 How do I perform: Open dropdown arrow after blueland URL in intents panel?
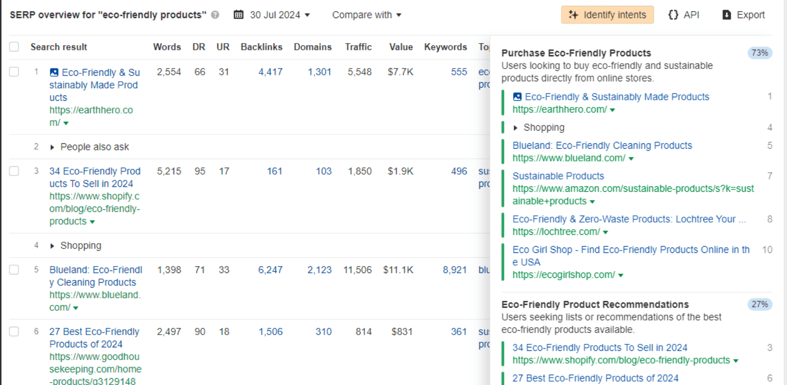point(631,159)
